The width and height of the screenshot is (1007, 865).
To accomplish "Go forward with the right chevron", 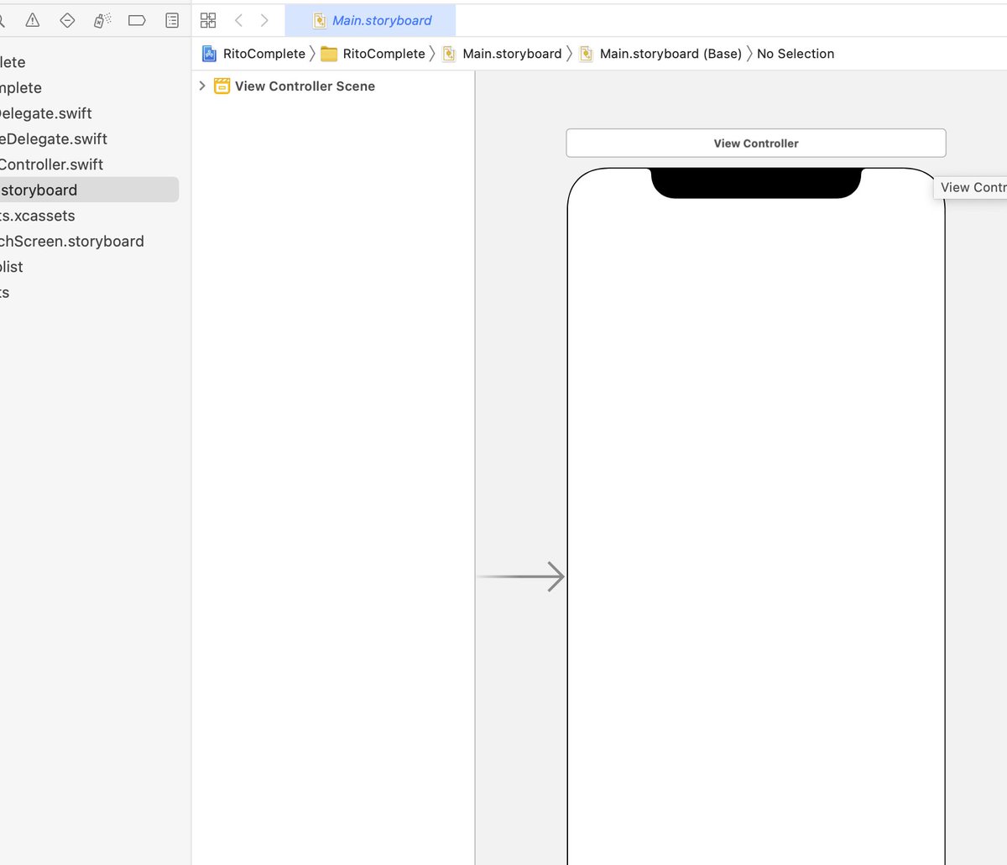I will (x=264, y=20).
